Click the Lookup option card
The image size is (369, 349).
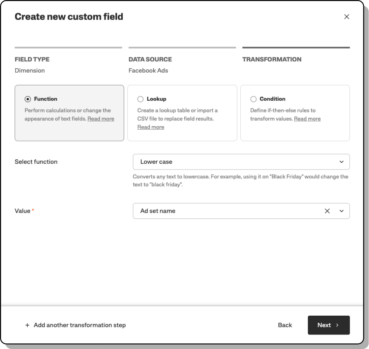tap(182, 113)
